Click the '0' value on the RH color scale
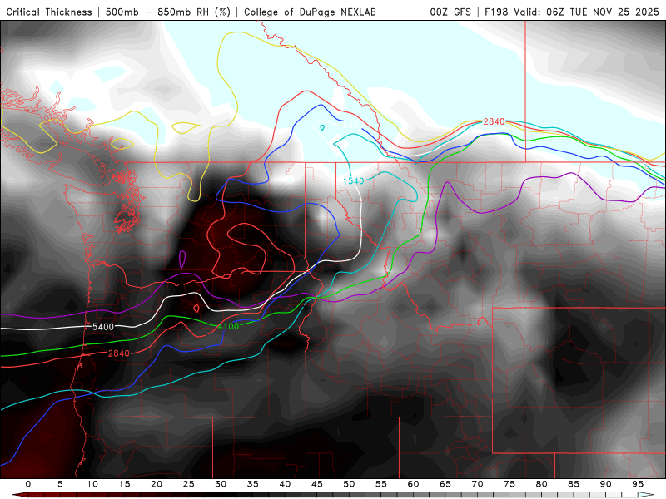Image resolution: width=666 pixels, height=499 pixels. (28, 484)
